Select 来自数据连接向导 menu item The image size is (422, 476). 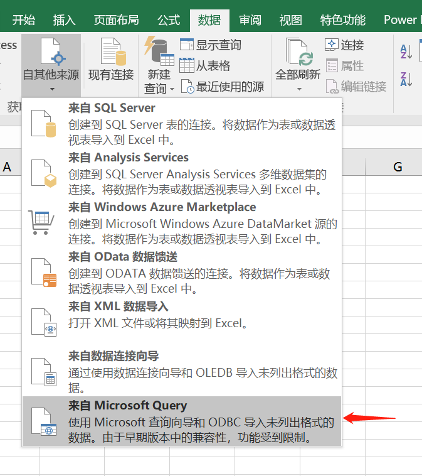(x=182, y=371)
